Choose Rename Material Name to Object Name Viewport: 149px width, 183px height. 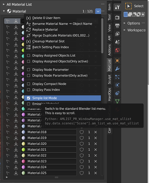click(x=63, y=24)
